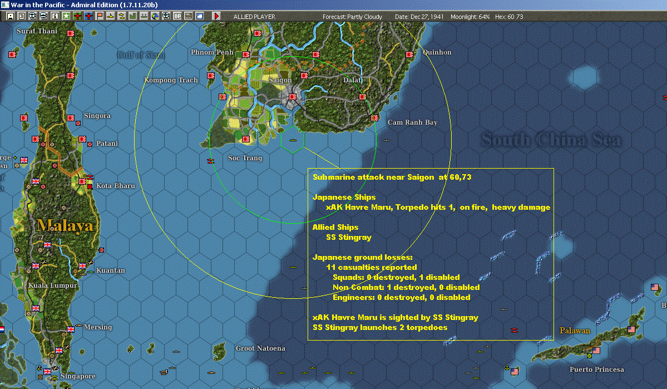667x389 pixels.
Task: Click the Quinhon Japanese flag marker
Action: pyautogui.click(x=409, y=55)
